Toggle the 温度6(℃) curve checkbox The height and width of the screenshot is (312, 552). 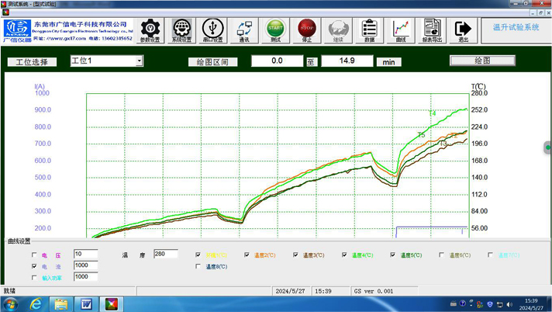point(442,255)
